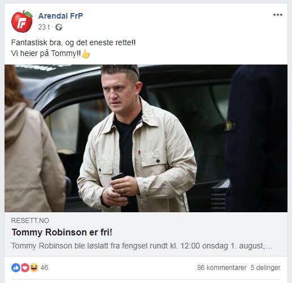Click the red Love heart reaction icon

click(25, 268)
